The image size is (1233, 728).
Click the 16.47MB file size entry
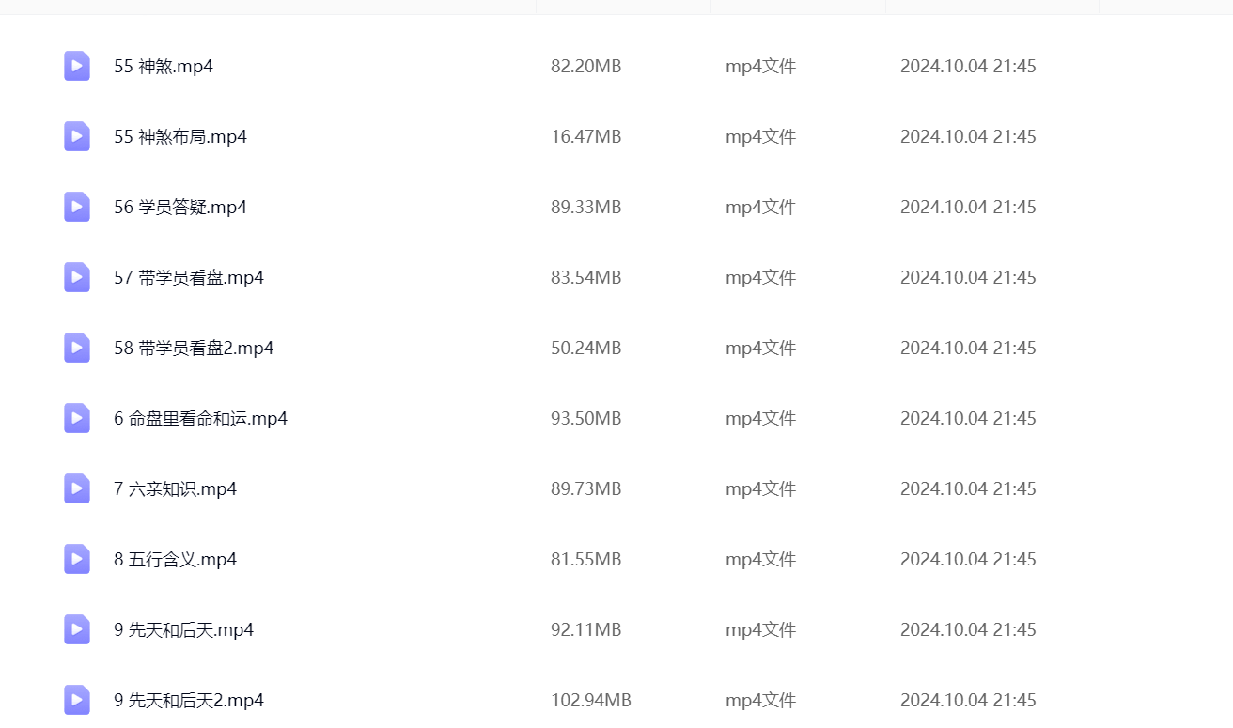tap(585, 137)
